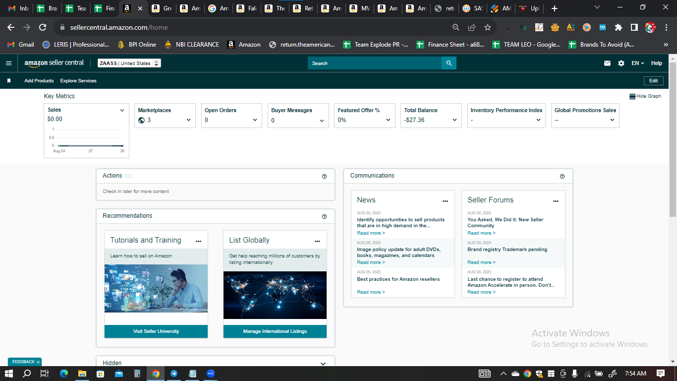The image size is (677, 381).
Task: Switch to the Inbox Gmail browser tab
Action: 18,8
